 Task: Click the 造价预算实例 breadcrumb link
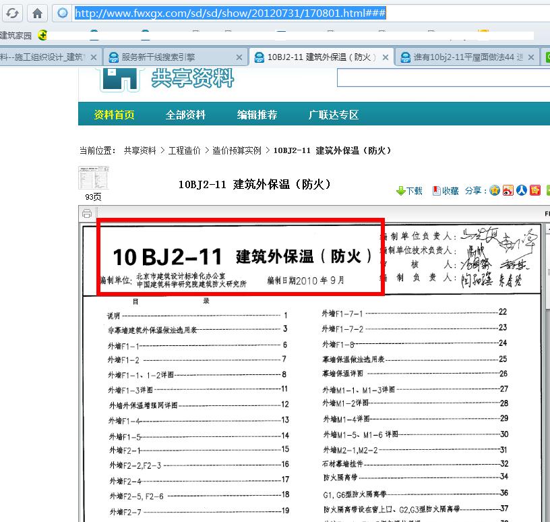237,150
